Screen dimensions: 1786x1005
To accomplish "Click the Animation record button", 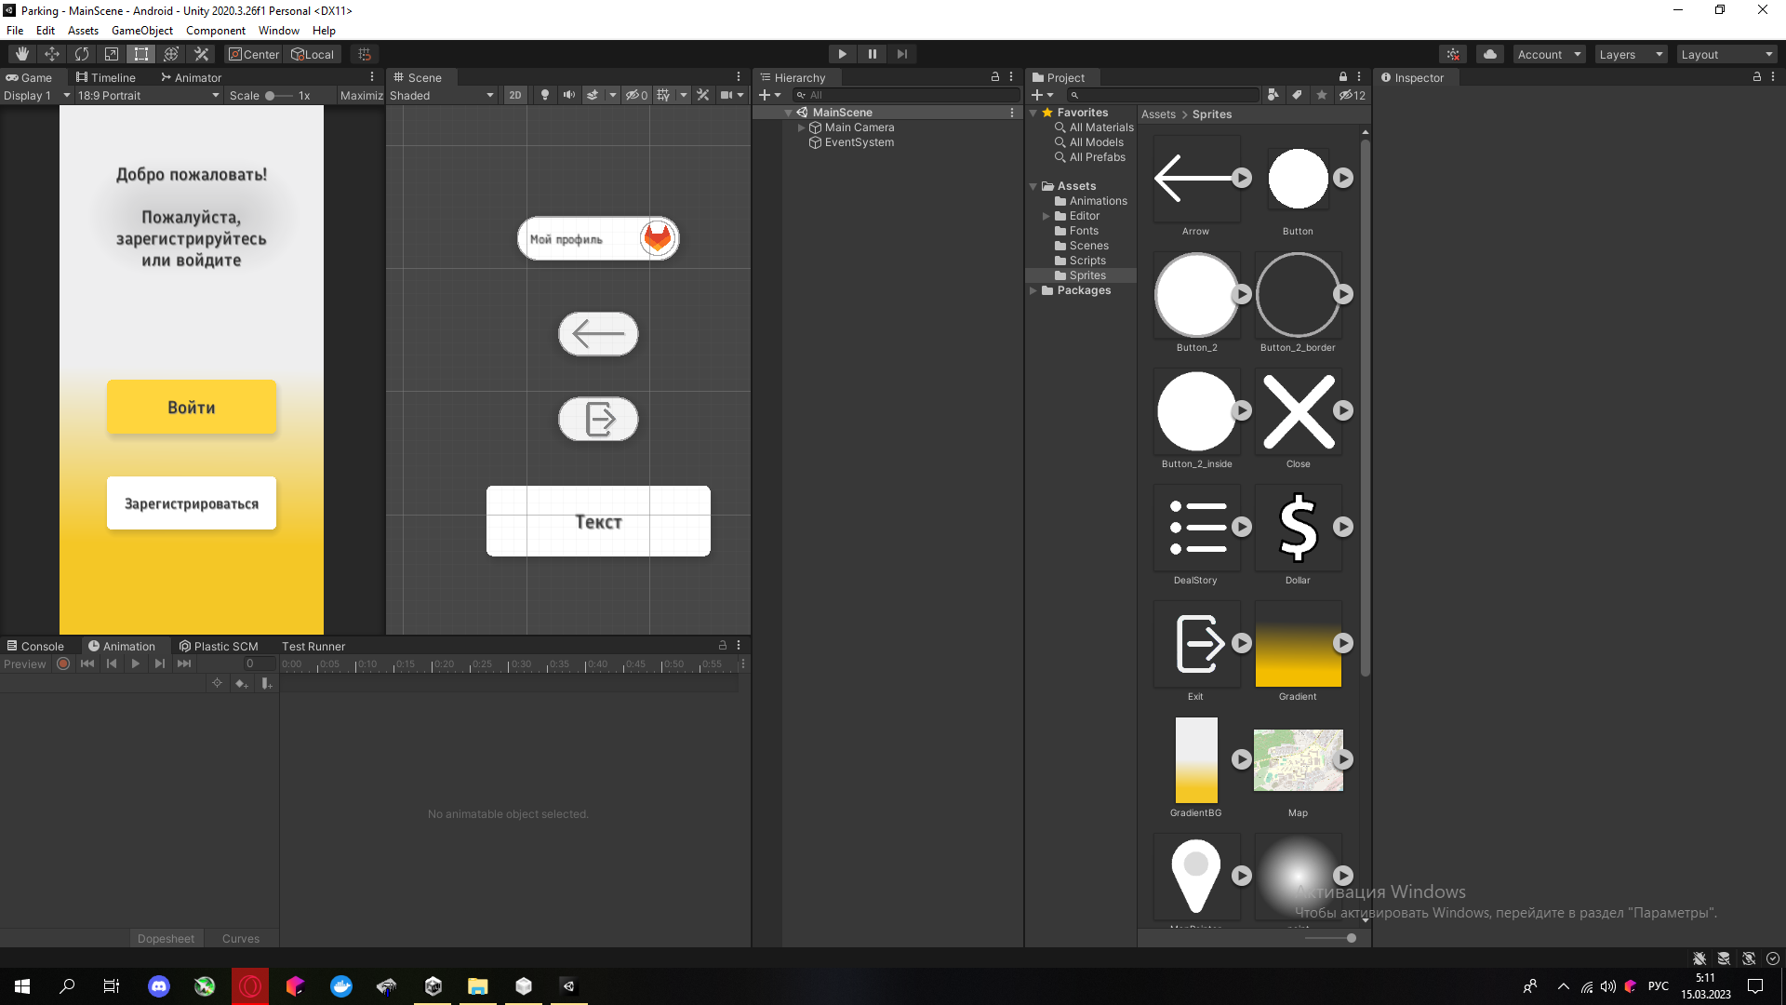I will (63, 663).
